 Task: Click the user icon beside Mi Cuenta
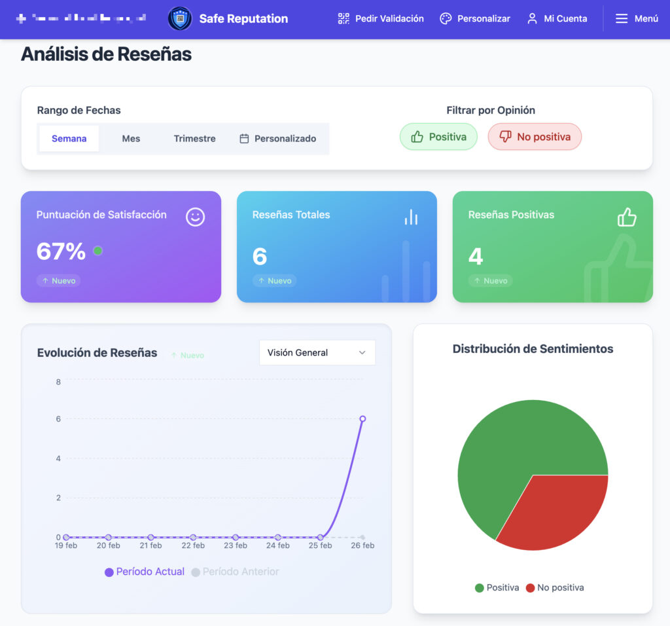tap(532, 19)
